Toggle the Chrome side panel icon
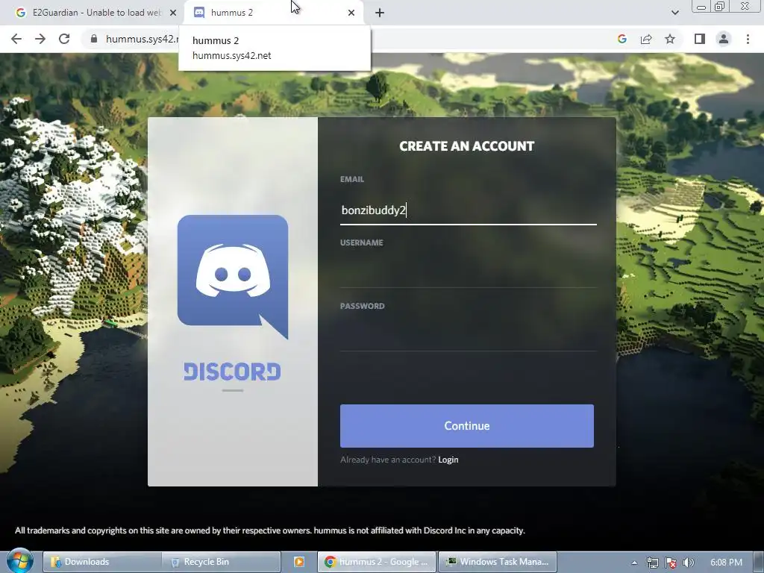764x573 pixels. coord(700,39)
